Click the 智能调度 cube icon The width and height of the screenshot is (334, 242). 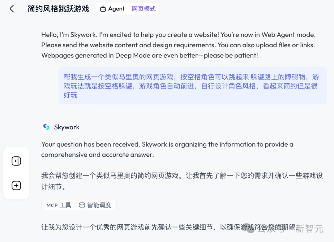(82, 205)
